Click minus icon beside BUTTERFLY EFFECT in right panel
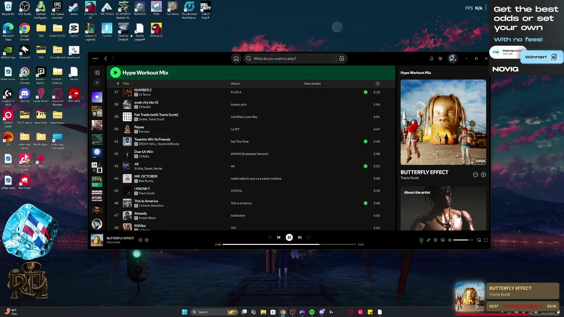 click(475, 175)
